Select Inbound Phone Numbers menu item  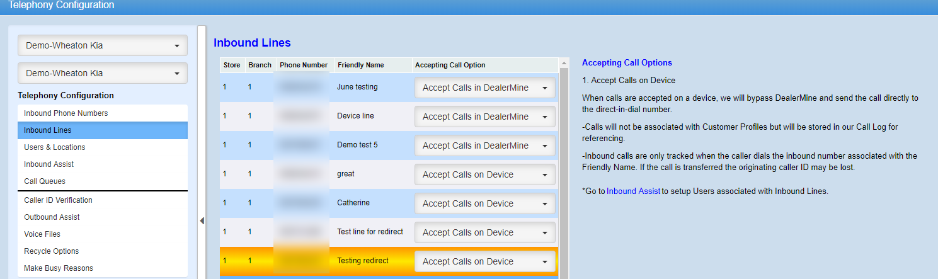(x=66, y=113)
